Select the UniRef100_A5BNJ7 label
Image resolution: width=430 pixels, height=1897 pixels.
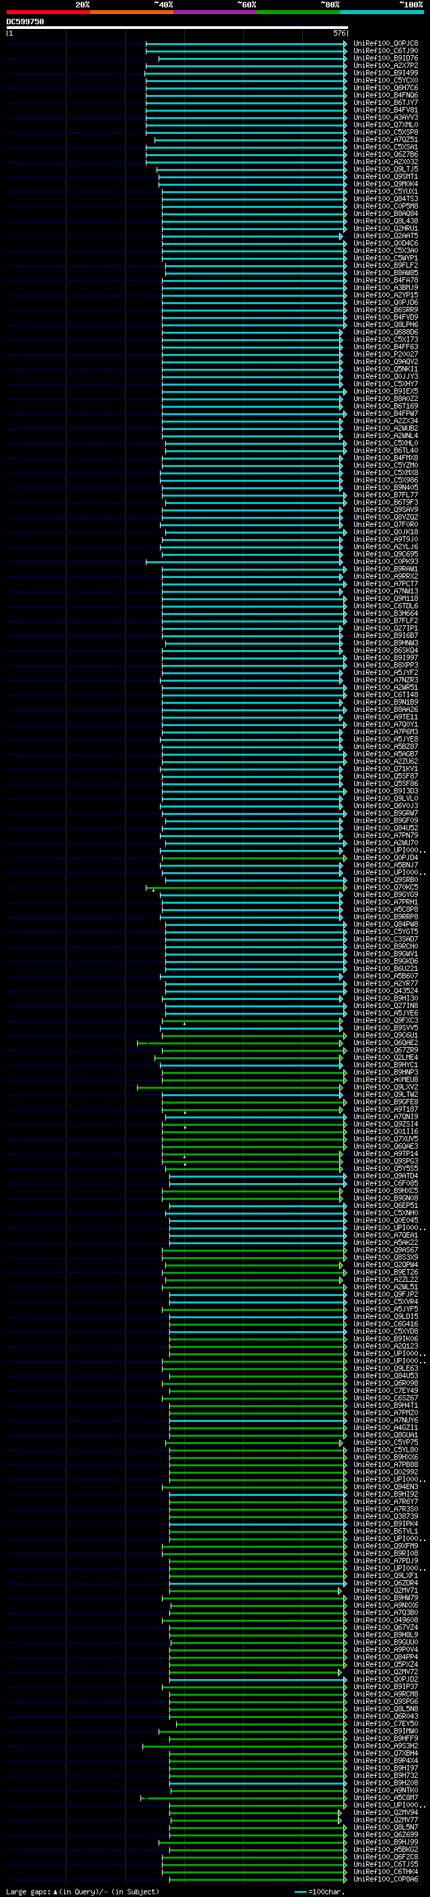click(x=386, y=865)
